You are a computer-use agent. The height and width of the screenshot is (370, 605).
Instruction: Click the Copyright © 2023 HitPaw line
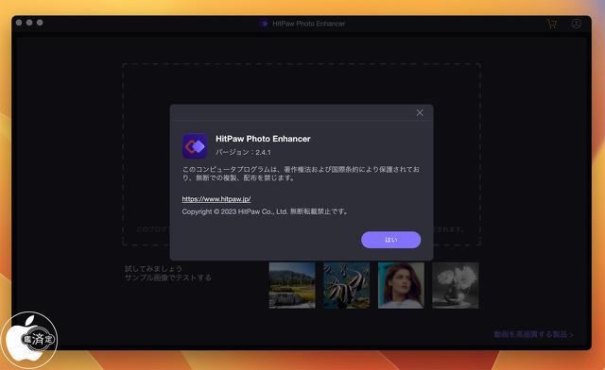click(x=265, y=211)
